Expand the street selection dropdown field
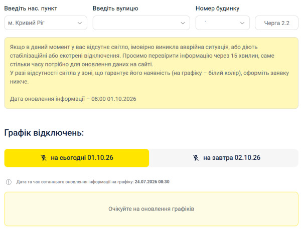 coord(141,23)
